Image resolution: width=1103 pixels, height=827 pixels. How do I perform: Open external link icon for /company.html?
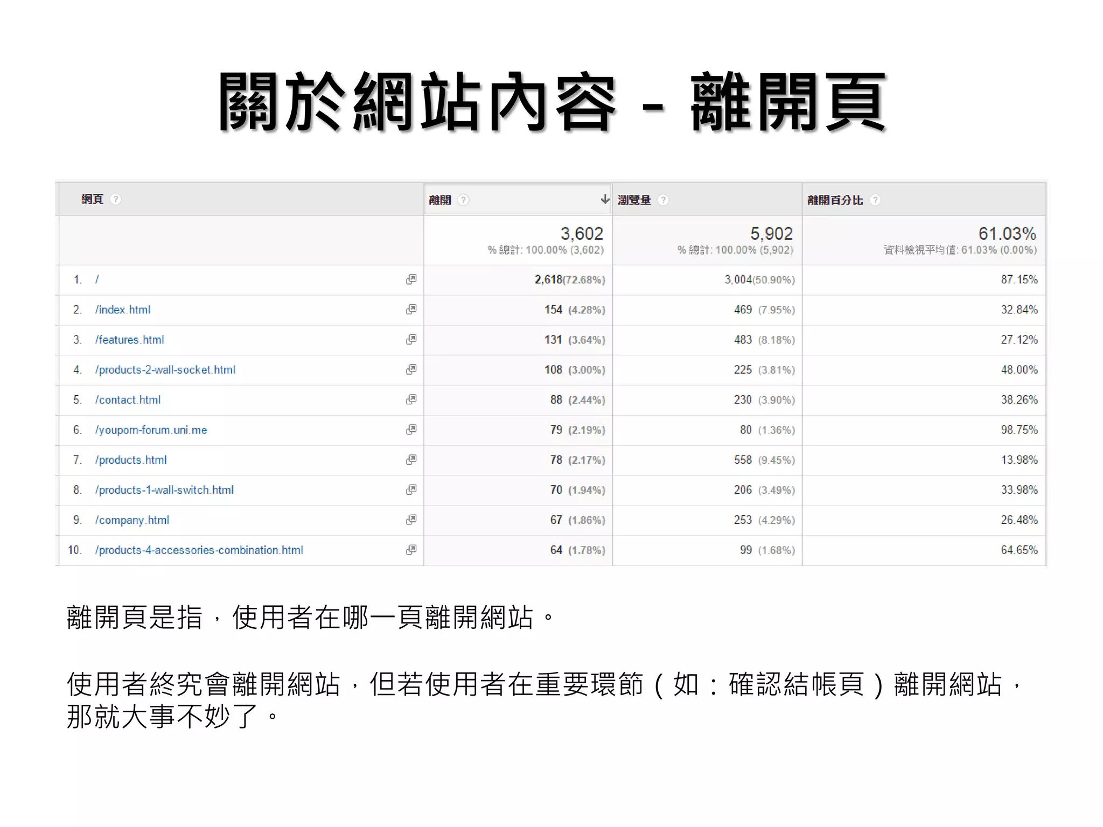tap(411, 520)
